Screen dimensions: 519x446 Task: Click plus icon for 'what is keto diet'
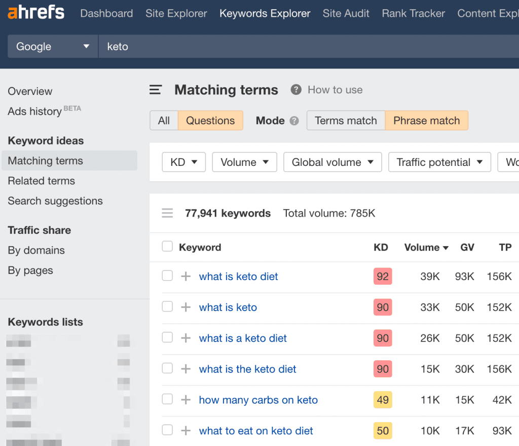point(186,277)
